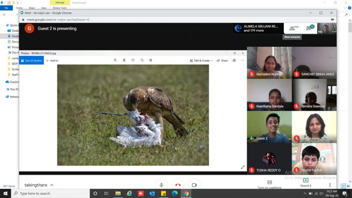This screenshot has width=352, height=198.
Task: Click File Explorer search icon
Action: click(x=346, y=15)
